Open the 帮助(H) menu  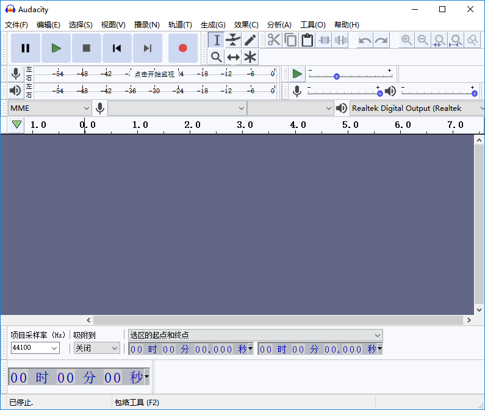coord(347,25)
